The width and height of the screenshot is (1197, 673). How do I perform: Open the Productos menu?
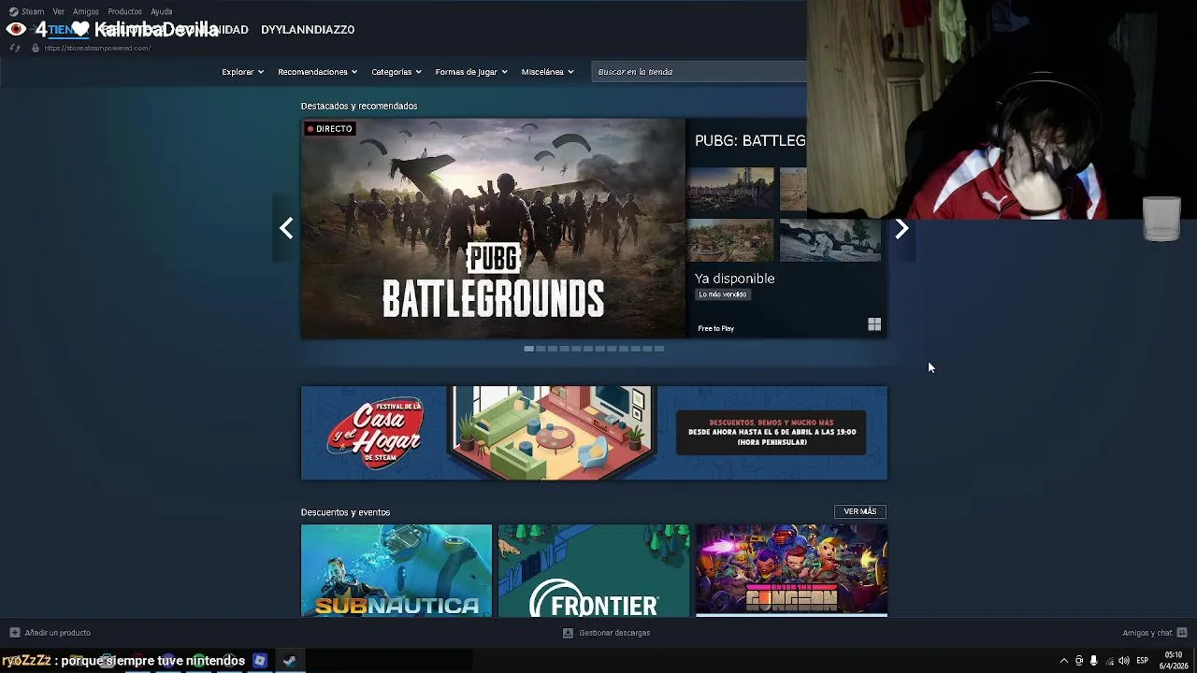[x=124, y=12]
